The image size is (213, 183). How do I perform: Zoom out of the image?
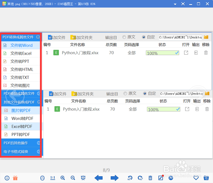73,178
